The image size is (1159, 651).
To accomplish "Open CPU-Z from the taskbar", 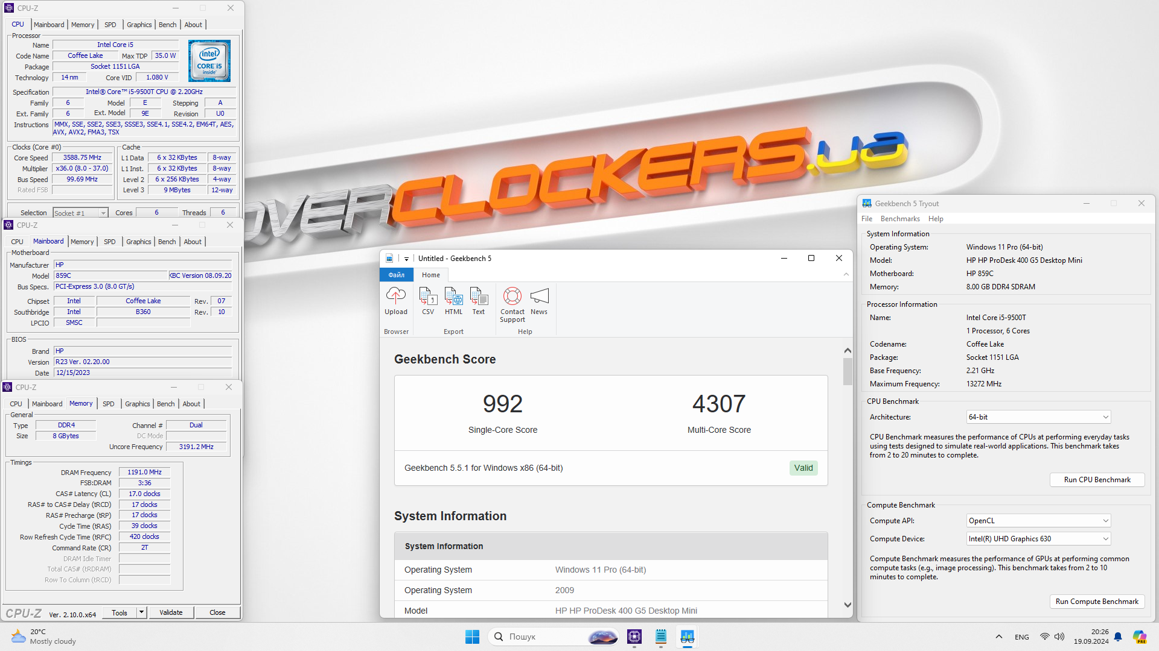I will coord(634,637).
